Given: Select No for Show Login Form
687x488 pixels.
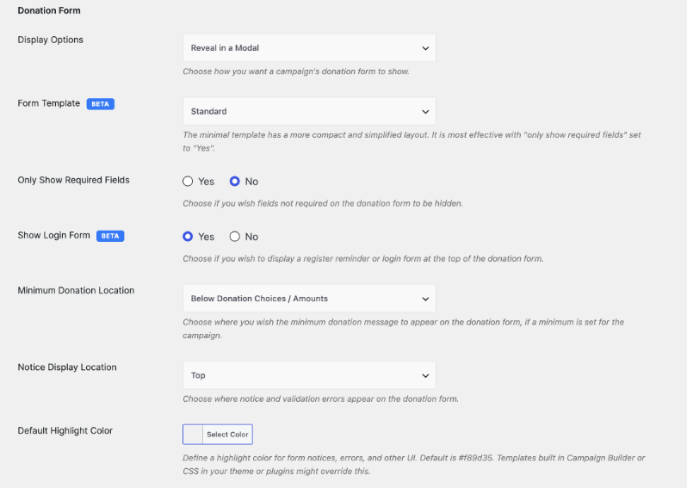Looking at the screenshot, I should coord(235,237).
